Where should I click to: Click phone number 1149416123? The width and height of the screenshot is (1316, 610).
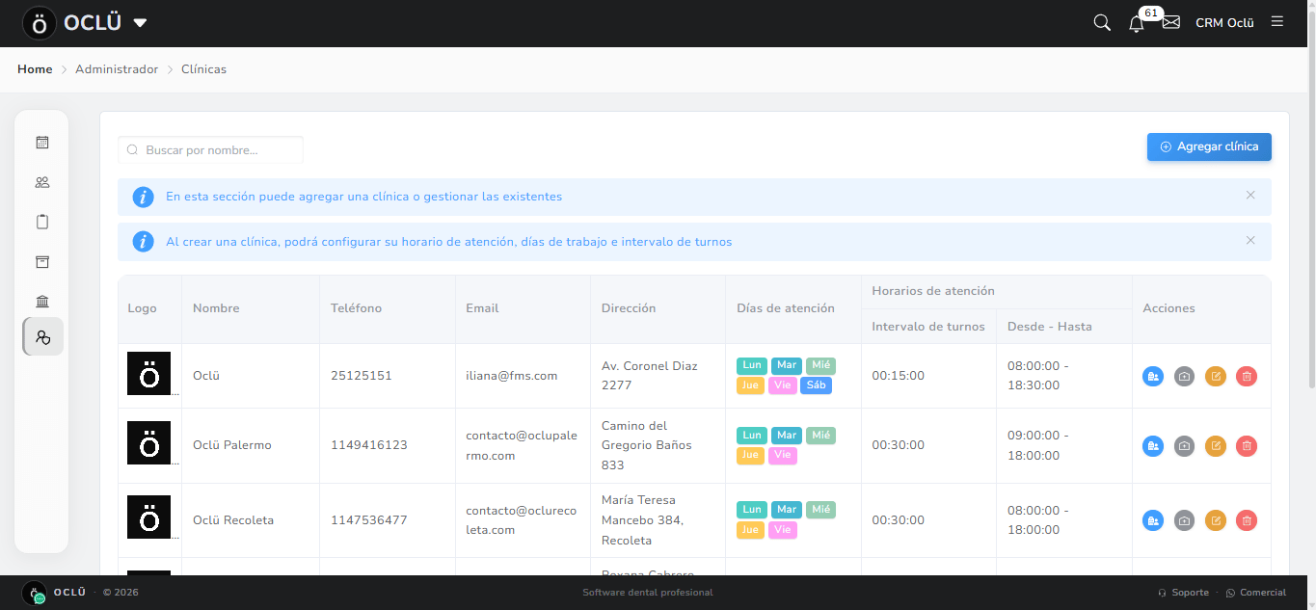(x=369, y=445)
